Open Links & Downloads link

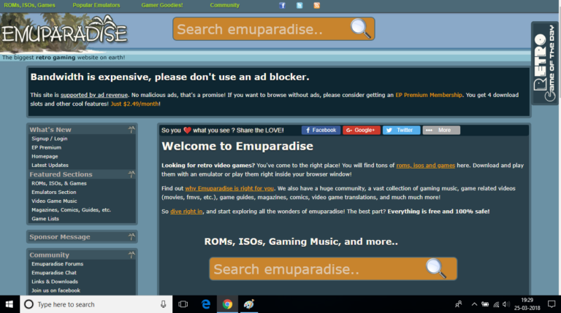click(x=55, y=282)
